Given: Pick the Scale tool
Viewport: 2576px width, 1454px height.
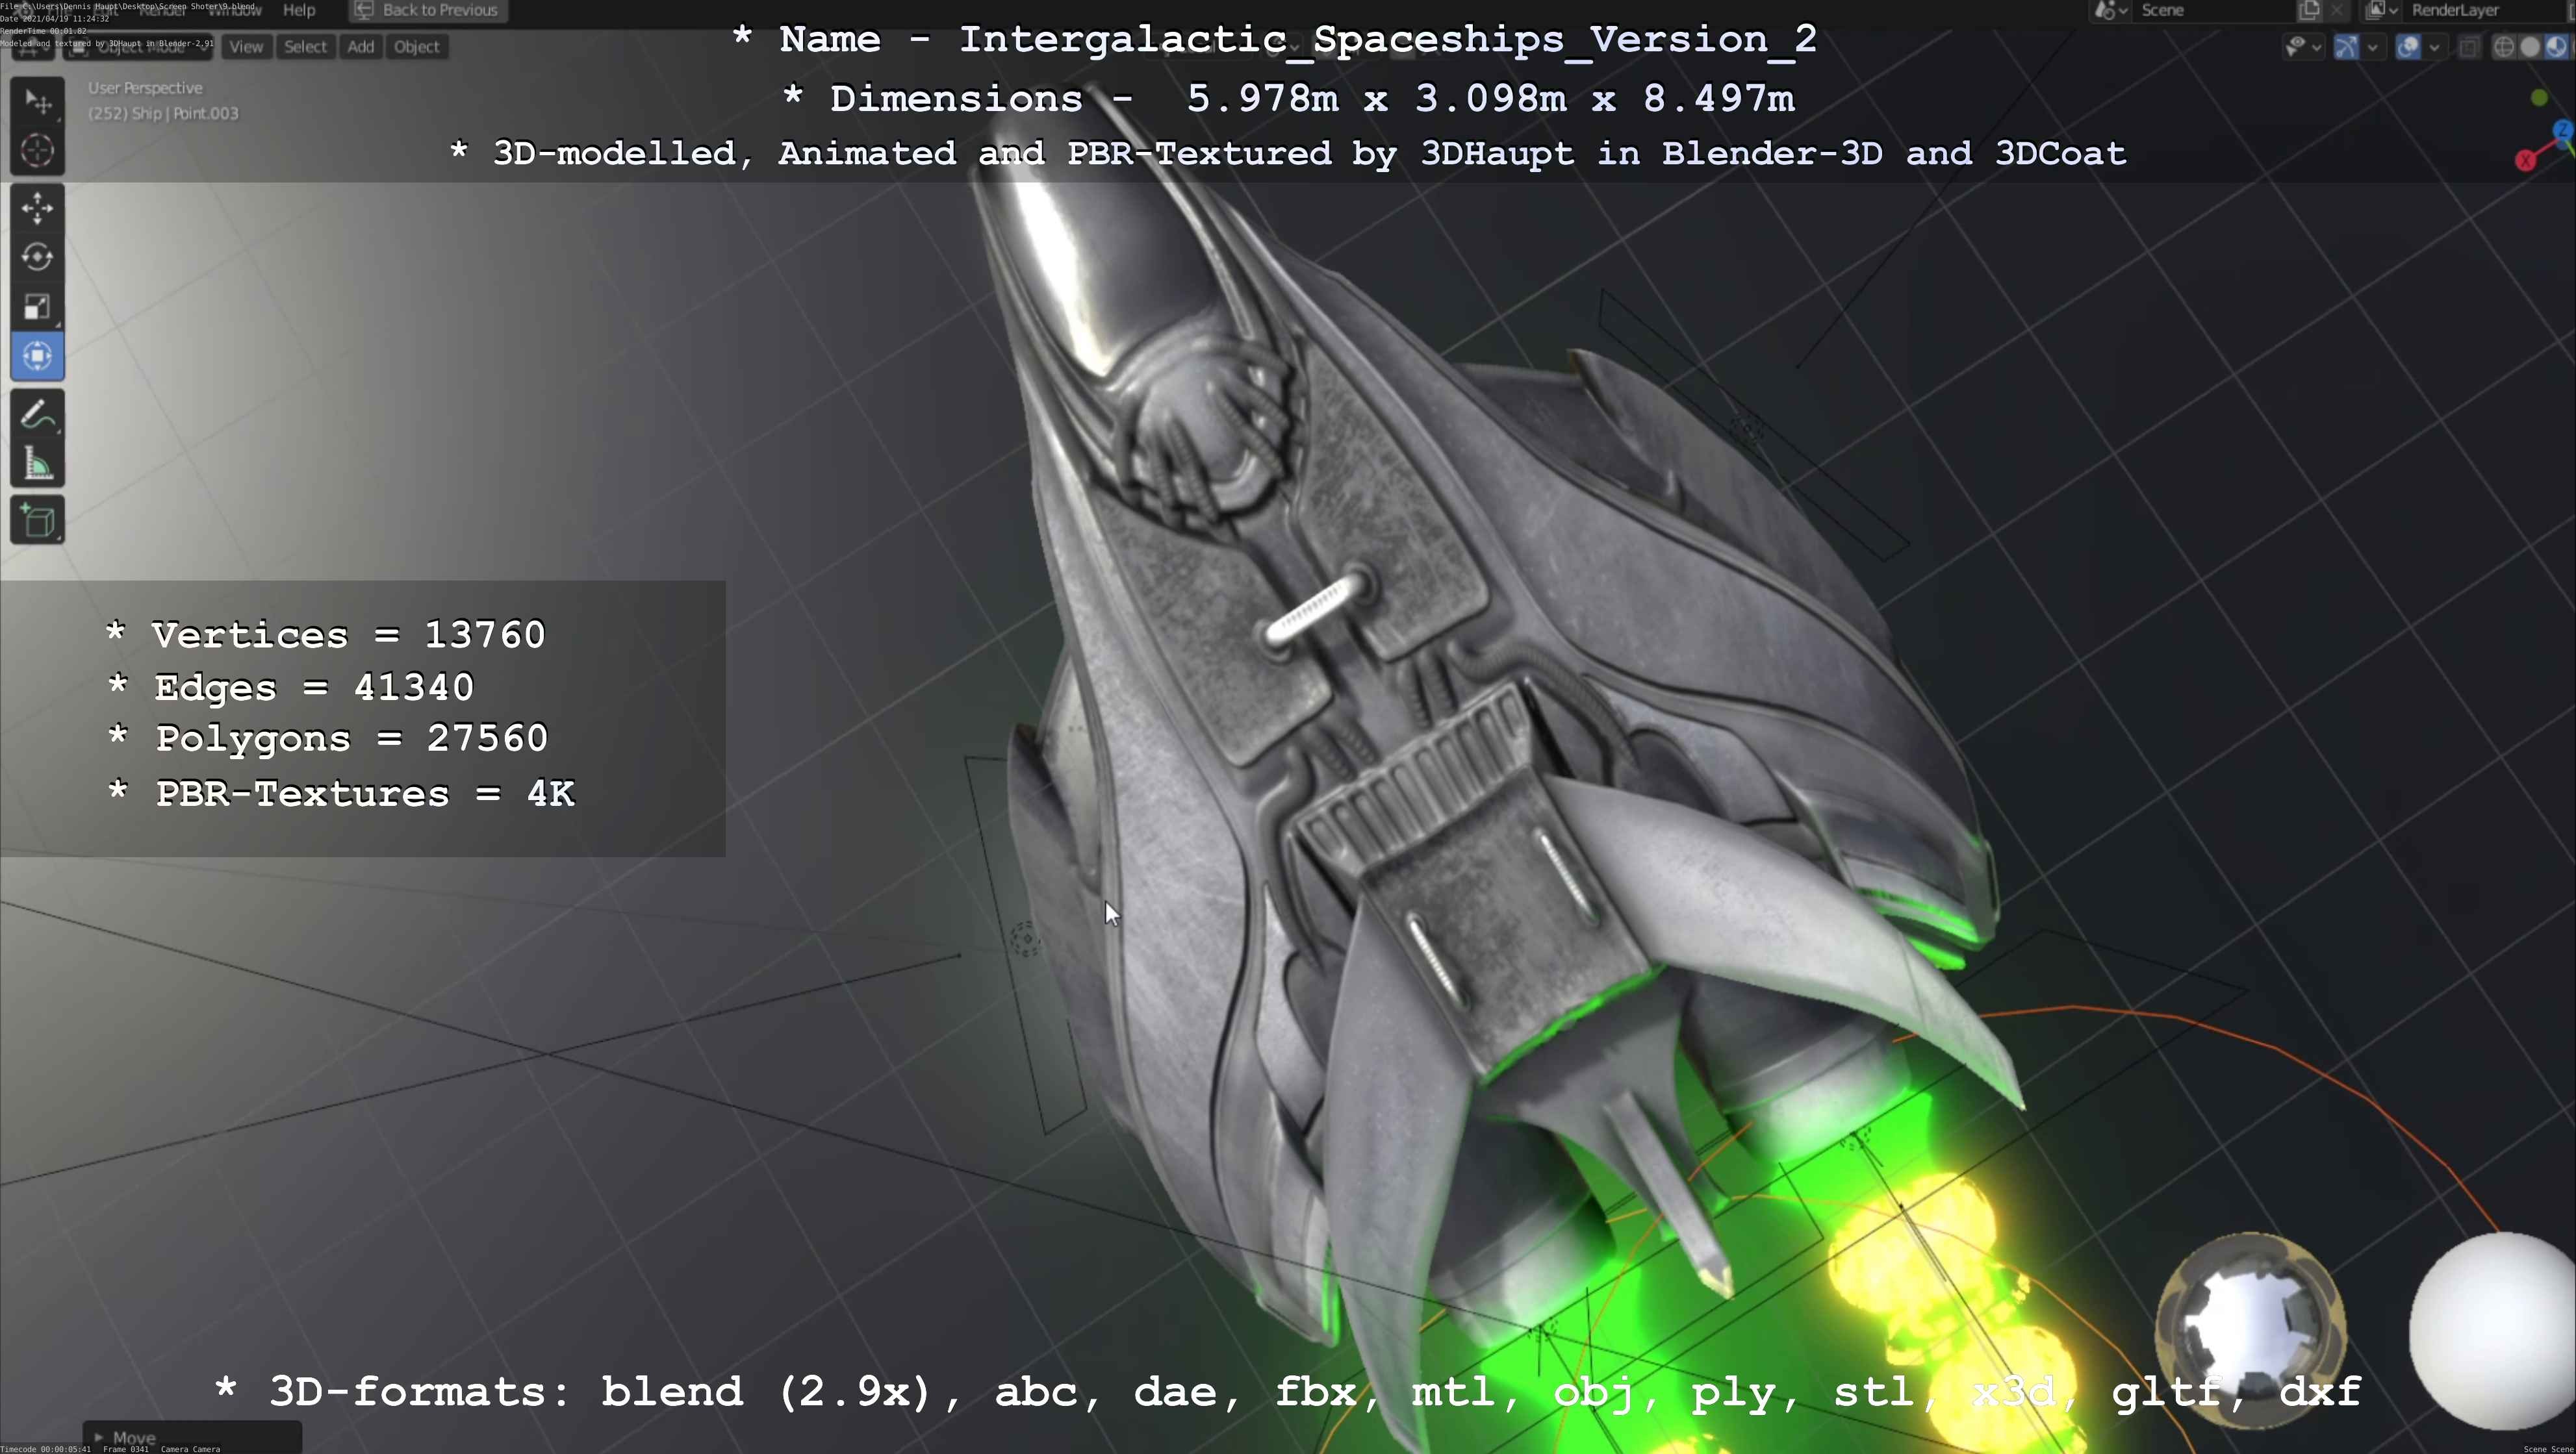Looking at the screenshot, I should pos(37,306).
